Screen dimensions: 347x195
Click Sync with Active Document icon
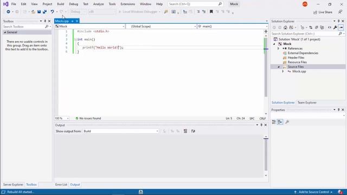311,28
